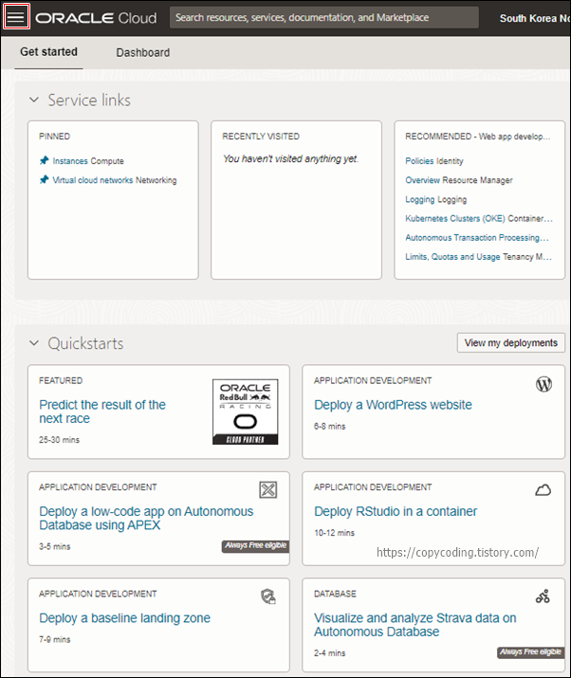Image resolution: width=571 pixels, height=678 pixels.
Task: Click the Oracle Red Bull Racing thumbnail
Action: pyautogui.click(x=246, y=412)
